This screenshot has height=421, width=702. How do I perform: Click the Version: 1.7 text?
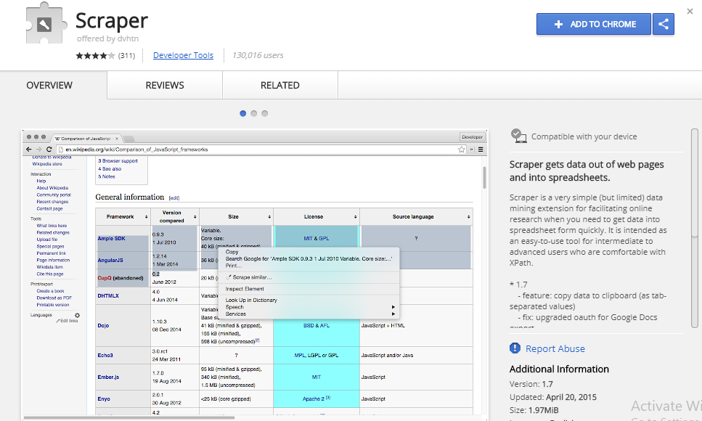coord(531,384)
